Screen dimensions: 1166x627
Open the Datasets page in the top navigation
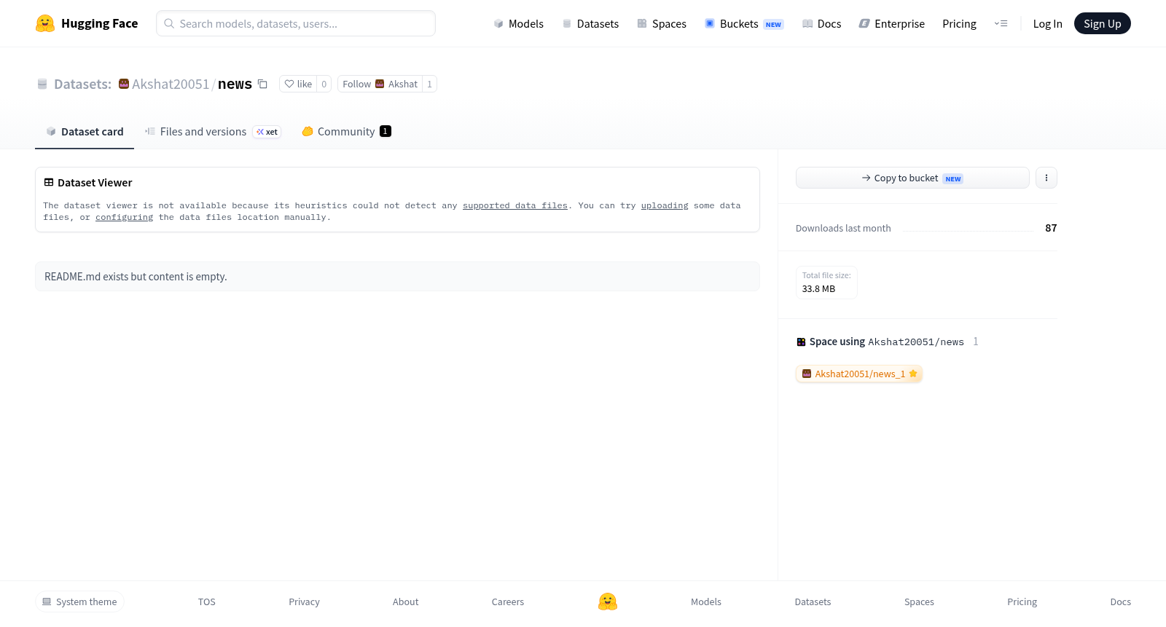pyautogui.click(x=590, y=23)
